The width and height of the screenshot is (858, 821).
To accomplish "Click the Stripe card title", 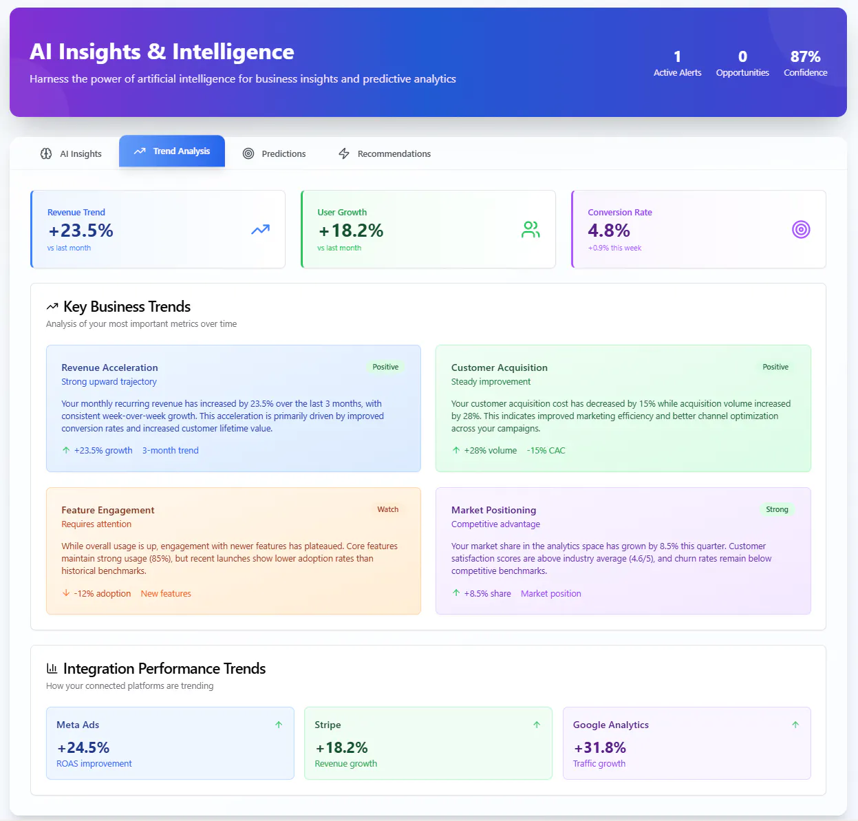I will coord(328,725).
